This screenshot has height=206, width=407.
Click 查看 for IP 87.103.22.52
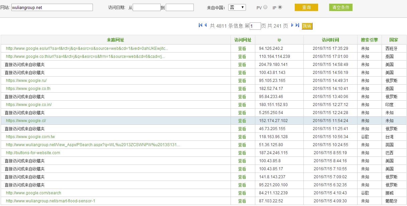[x=242, y=201]
